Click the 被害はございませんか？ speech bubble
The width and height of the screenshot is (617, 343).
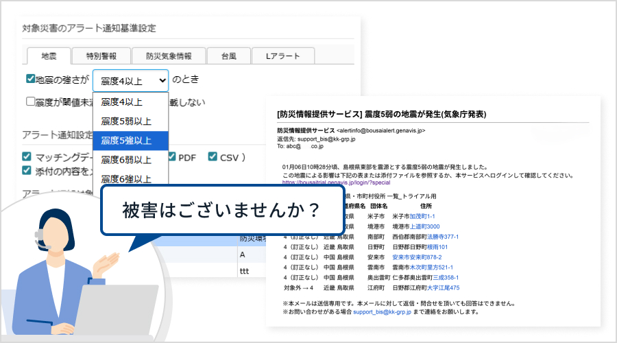pos(222,210)
